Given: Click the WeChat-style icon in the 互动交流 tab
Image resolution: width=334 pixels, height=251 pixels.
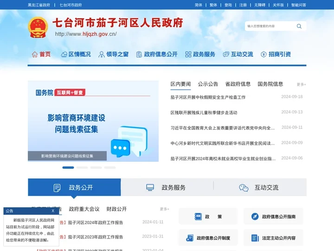Looking at the screenshot, I should [x=244, y=188].
